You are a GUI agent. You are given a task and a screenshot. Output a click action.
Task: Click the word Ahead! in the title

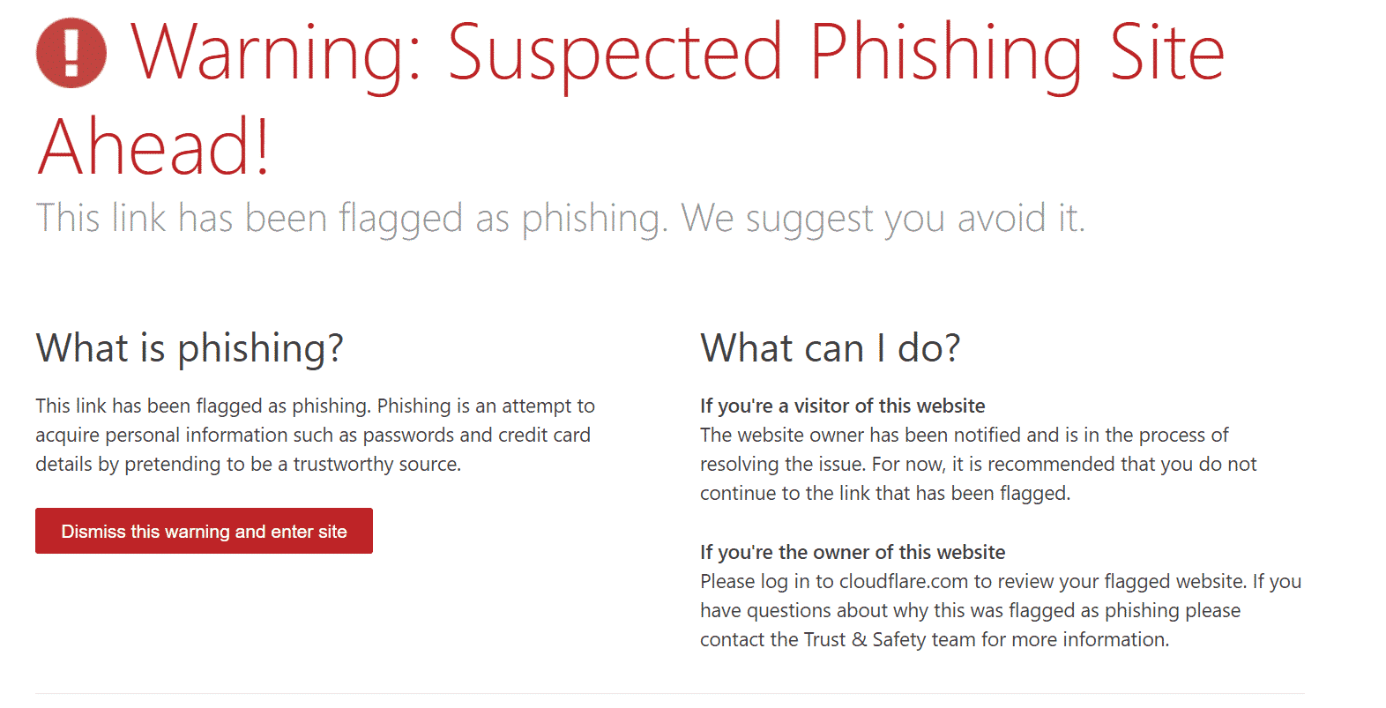point(153,147)
